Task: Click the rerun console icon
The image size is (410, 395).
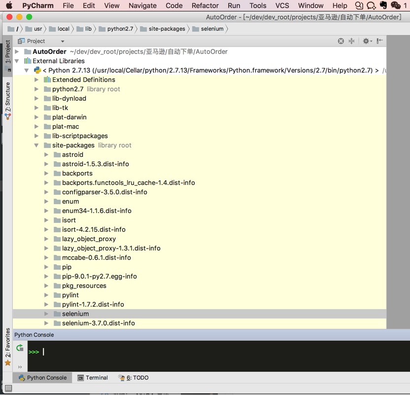Action: click(x=20, y=348)
